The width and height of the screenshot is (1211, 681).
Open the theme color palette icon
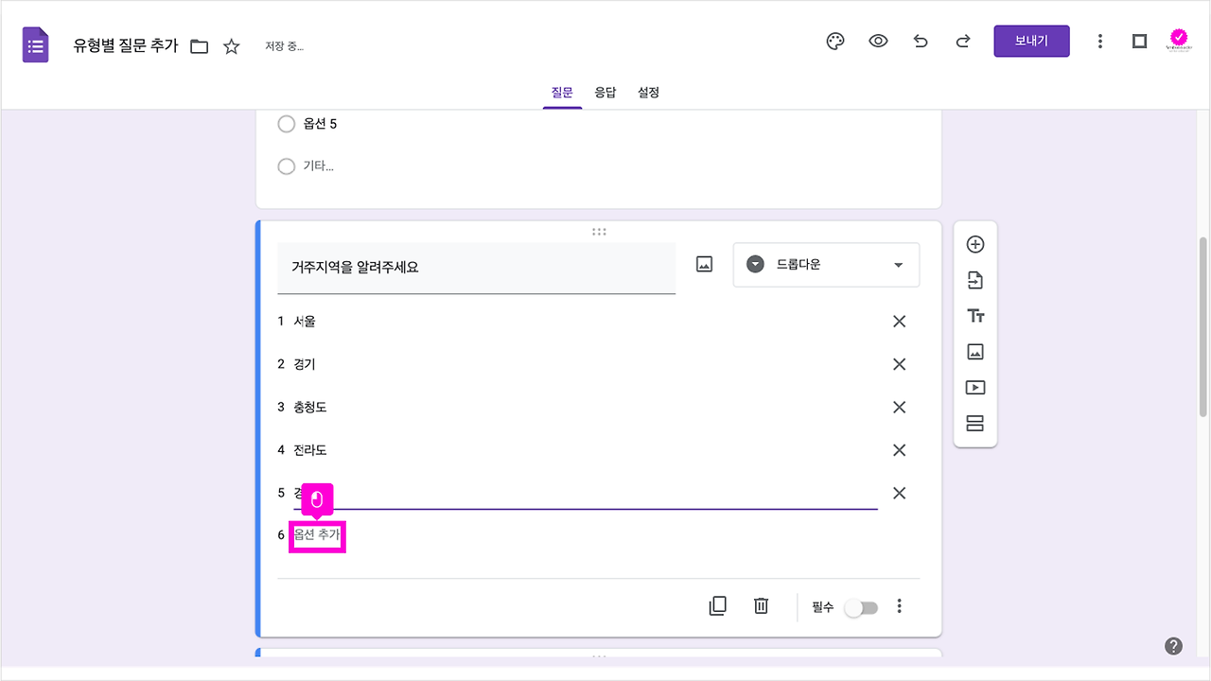pos(834,41)
